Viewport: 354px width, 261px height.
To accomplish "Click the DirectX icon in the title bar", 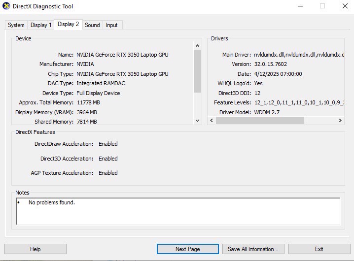I will (x=6, y=6).
